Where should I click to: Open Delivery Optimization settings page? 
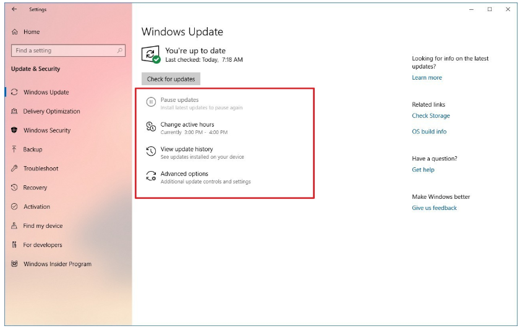pos(51,112)
